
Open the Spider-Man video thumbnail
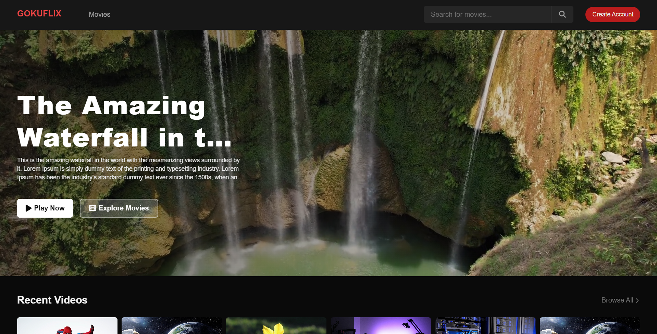point(67,326)
